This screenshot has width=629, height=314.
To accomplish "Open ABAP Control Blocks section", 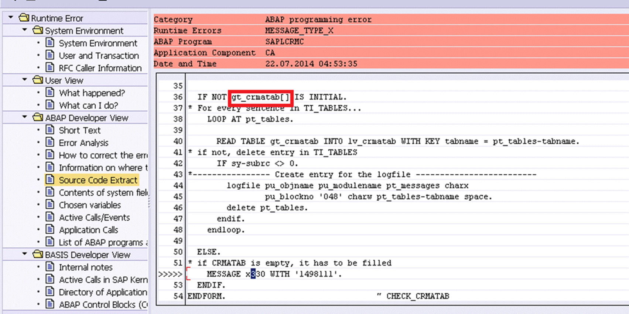I will 103,305.
